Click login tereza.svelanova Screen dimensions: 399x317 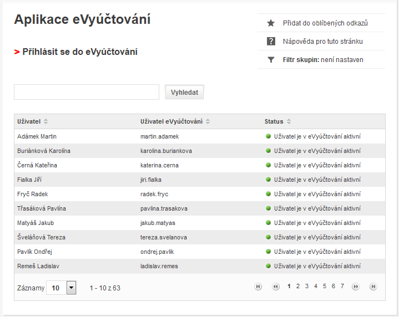(x=164, y=237)
